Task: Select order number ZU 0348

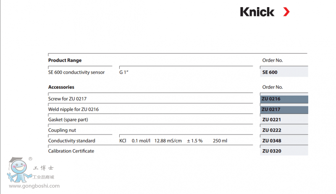Action: [271, 141]
